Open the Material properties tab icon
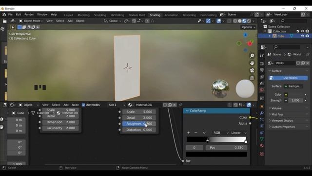The height and width of the screenshot is (176, 312). pos(262,146)
